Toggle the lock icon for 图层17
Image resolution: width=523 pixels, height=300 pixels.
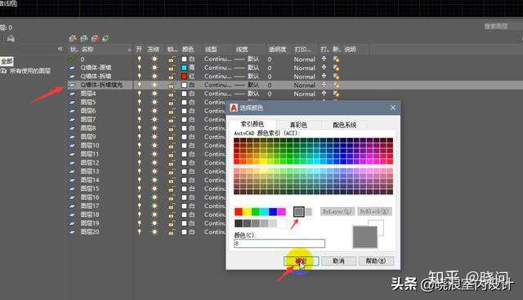[x=172, y=206]
